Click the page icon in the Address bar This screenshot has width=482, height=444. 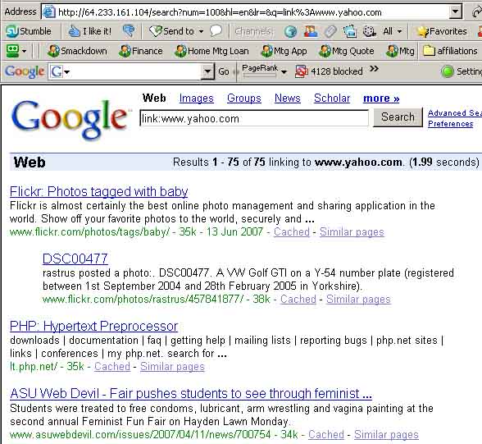coord(49,12)
